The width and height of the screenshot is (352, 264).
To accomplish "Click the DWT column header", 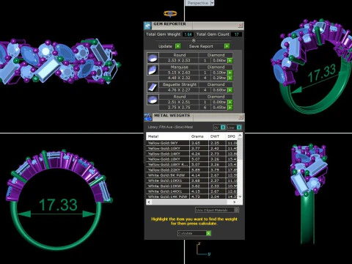I will (217, 136).
